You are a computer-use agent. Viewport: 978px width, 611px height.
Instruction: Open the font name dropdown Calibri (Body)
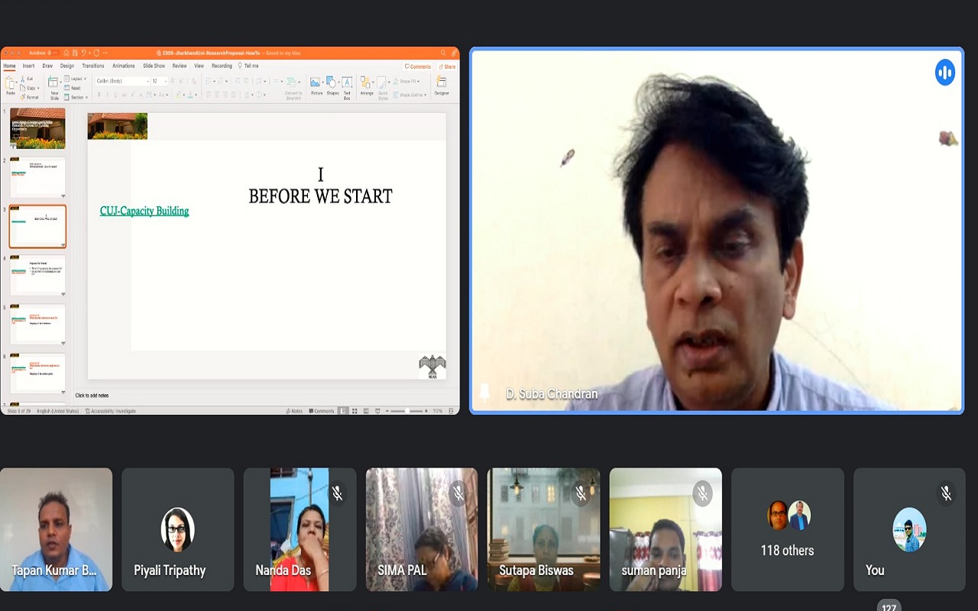coord(121,81)
